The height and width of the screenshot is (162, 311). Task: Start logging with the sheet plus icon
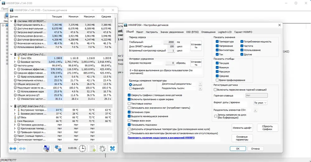tap(93, 149)
